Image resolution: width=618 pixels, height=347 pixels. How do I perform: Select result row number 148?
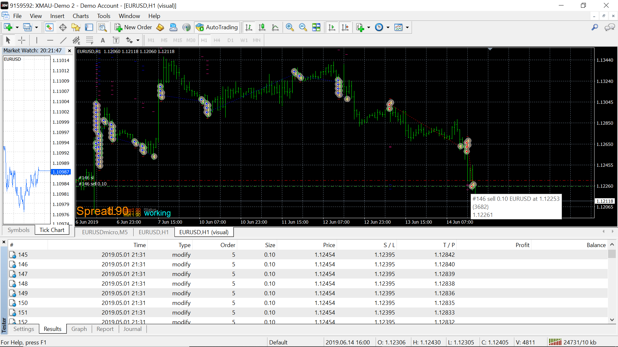pos(308,284)
